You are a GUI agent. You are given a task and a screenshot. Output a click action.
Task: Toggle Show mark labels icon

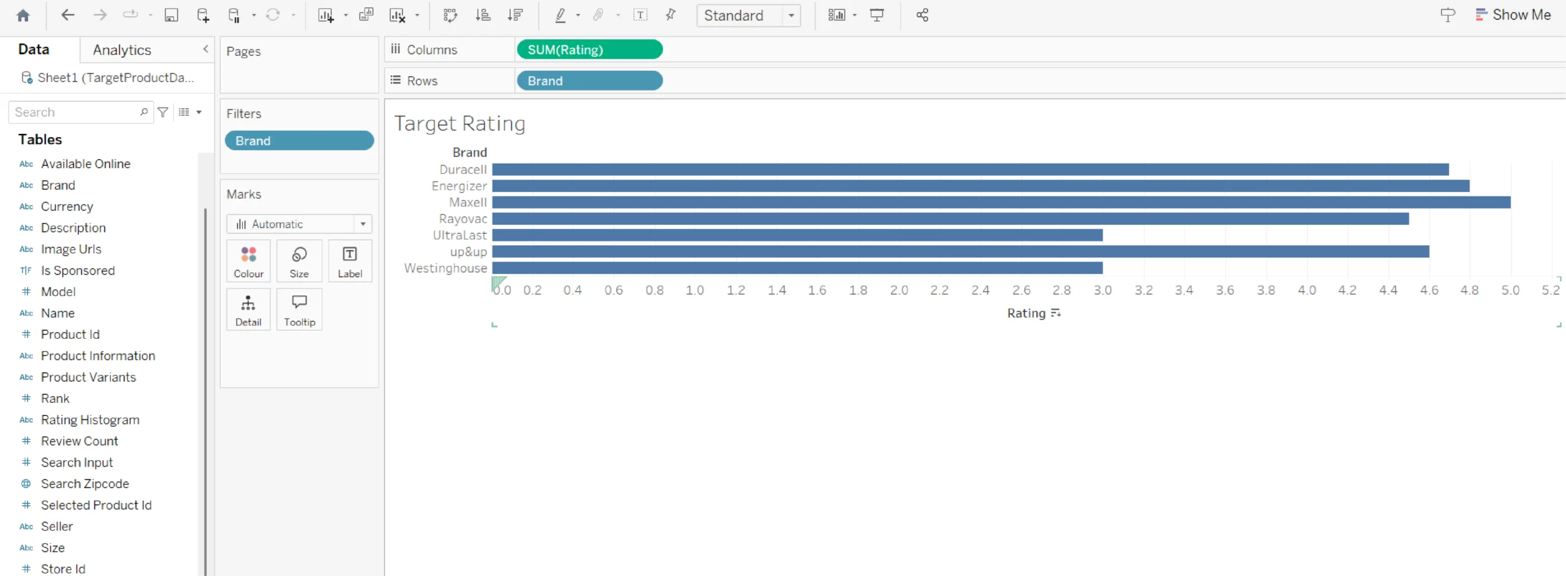tap(640, 15)
